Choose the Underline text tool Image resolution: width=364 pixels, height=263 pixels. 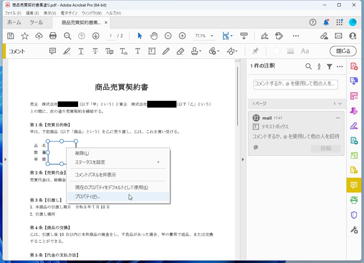[x=81, y=51]
